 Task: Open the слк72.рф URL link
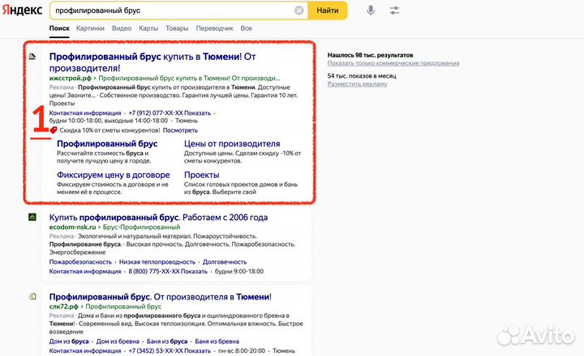coord(64,307)
